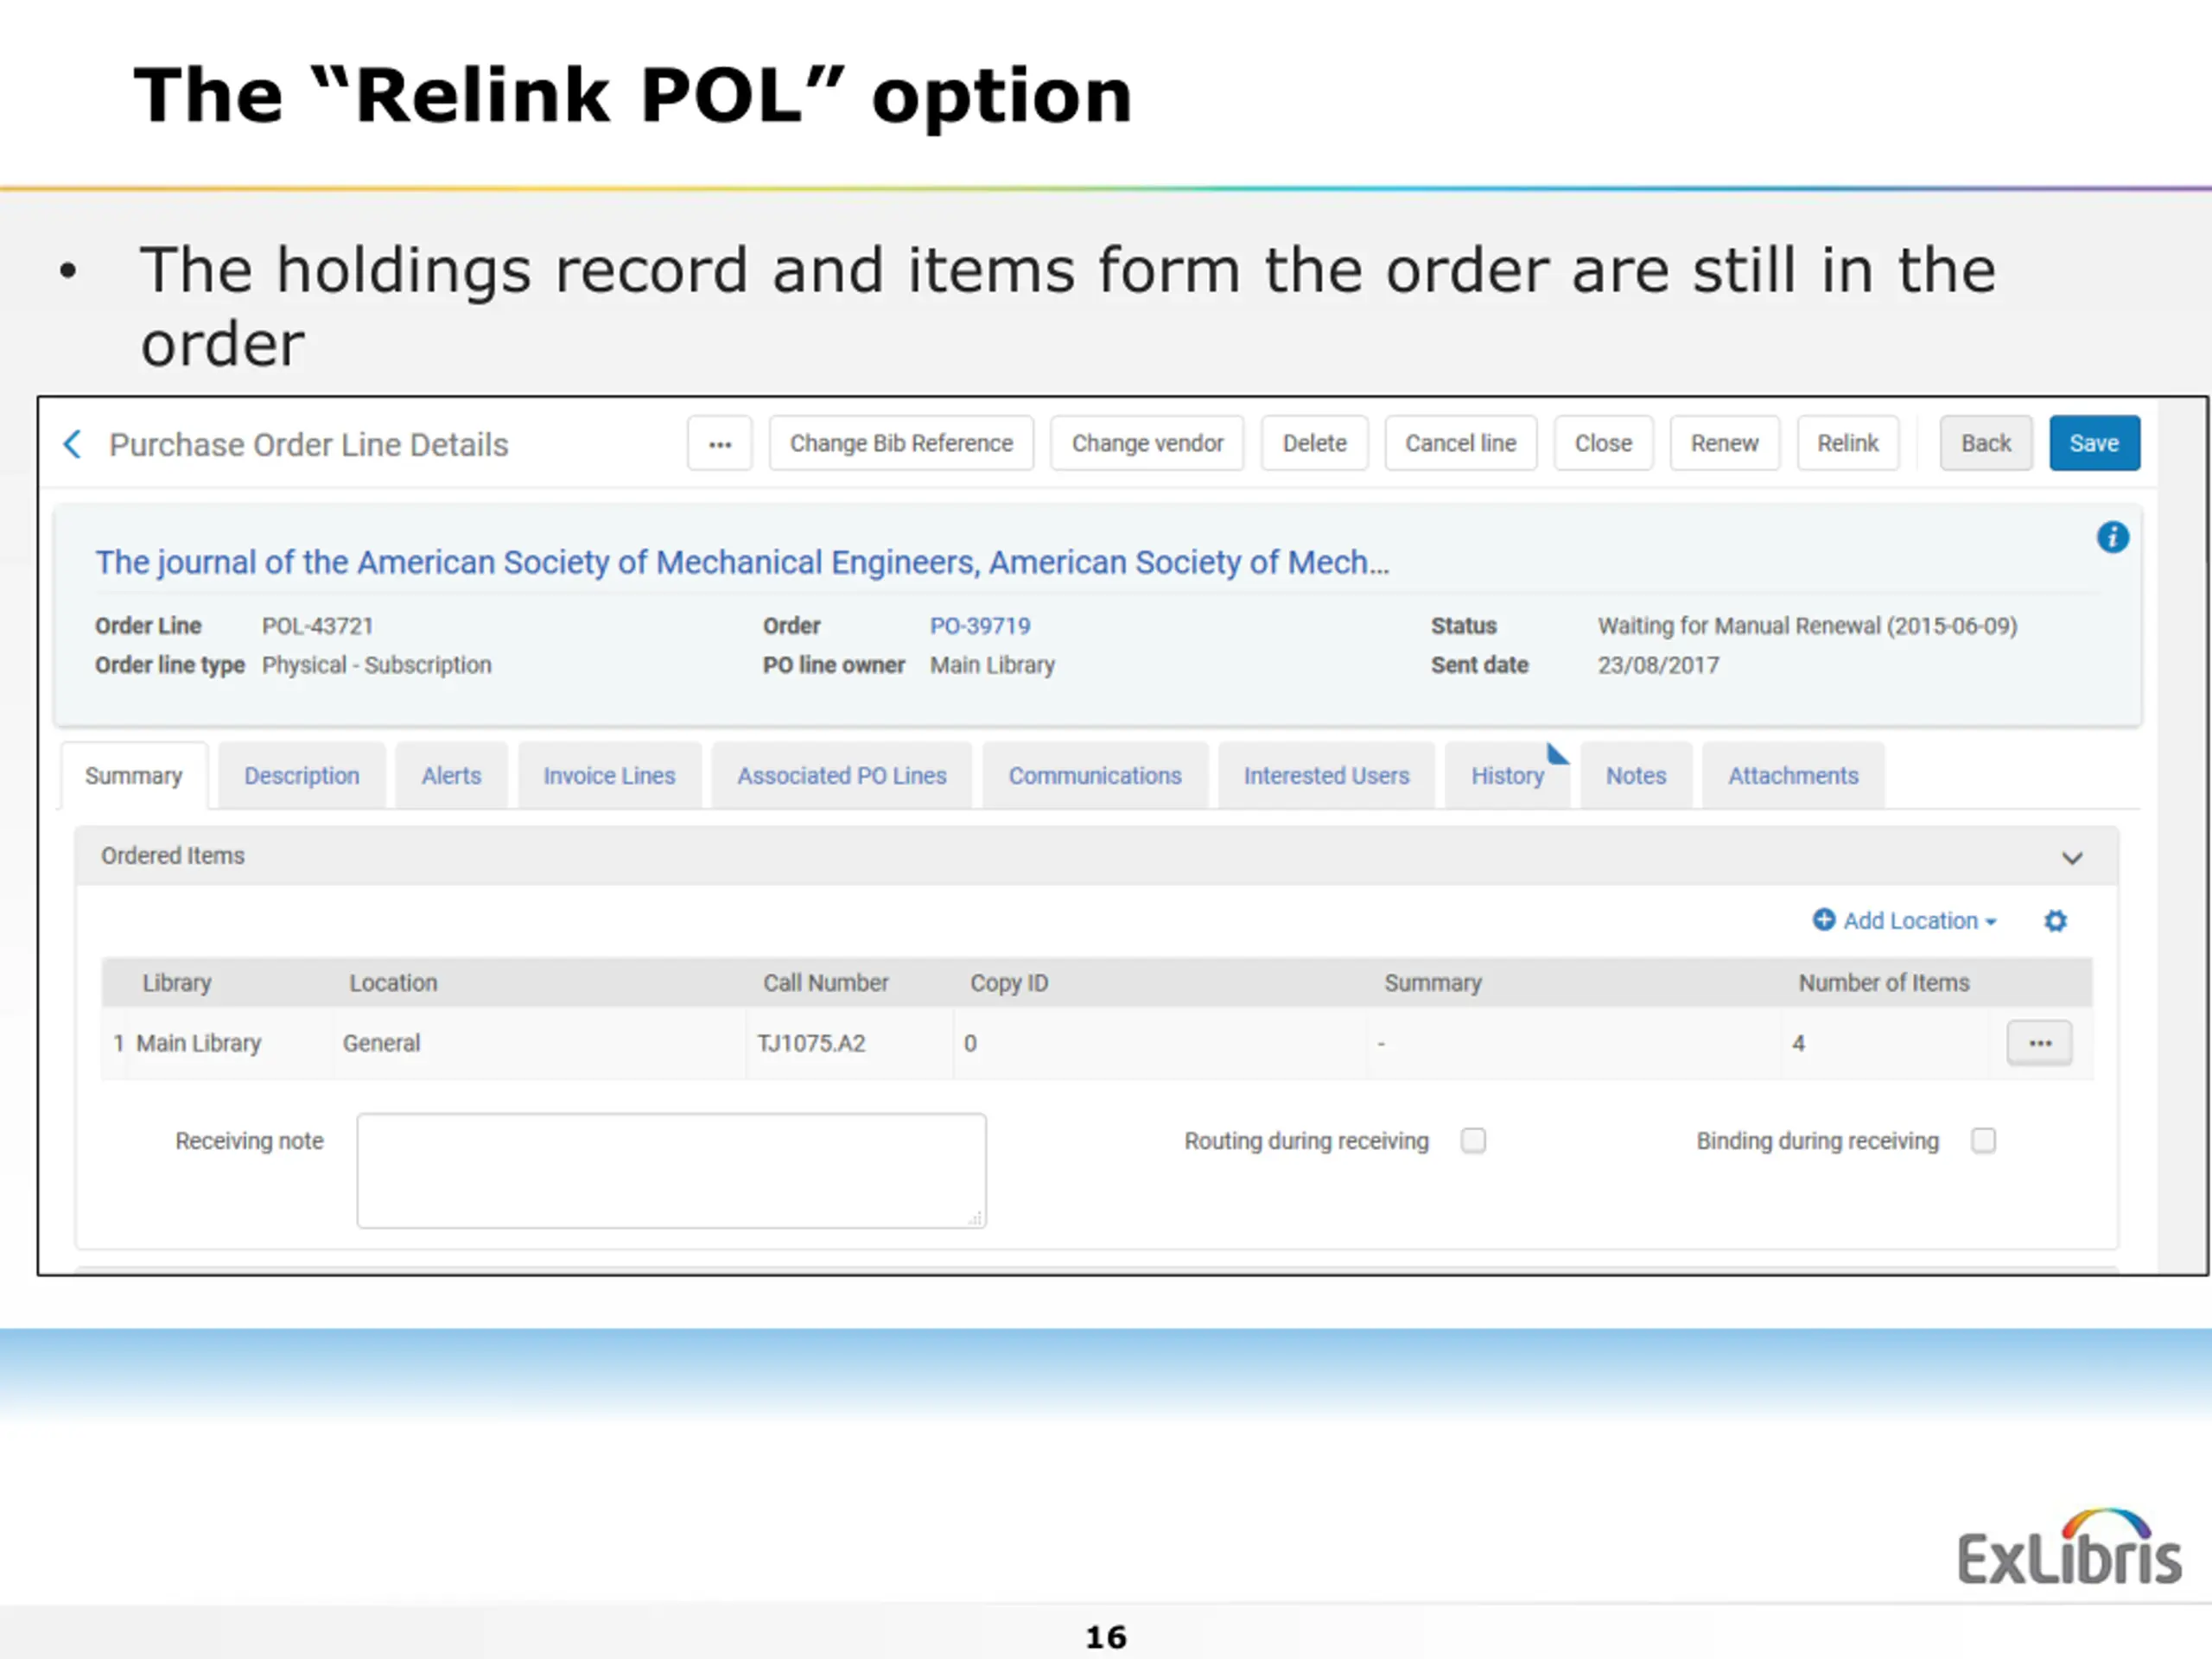Screen dimensions: 2212x1659
Task: Click the Summary column header
Action: pos(1432,983)
